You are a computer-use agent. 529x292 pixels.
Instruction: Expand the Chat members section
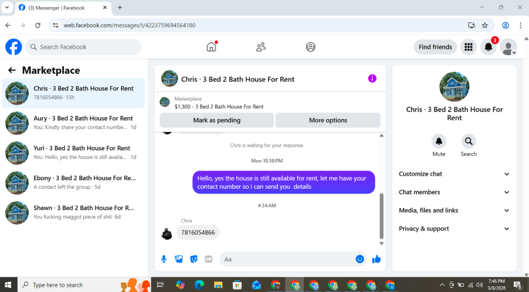click(454, 192)
